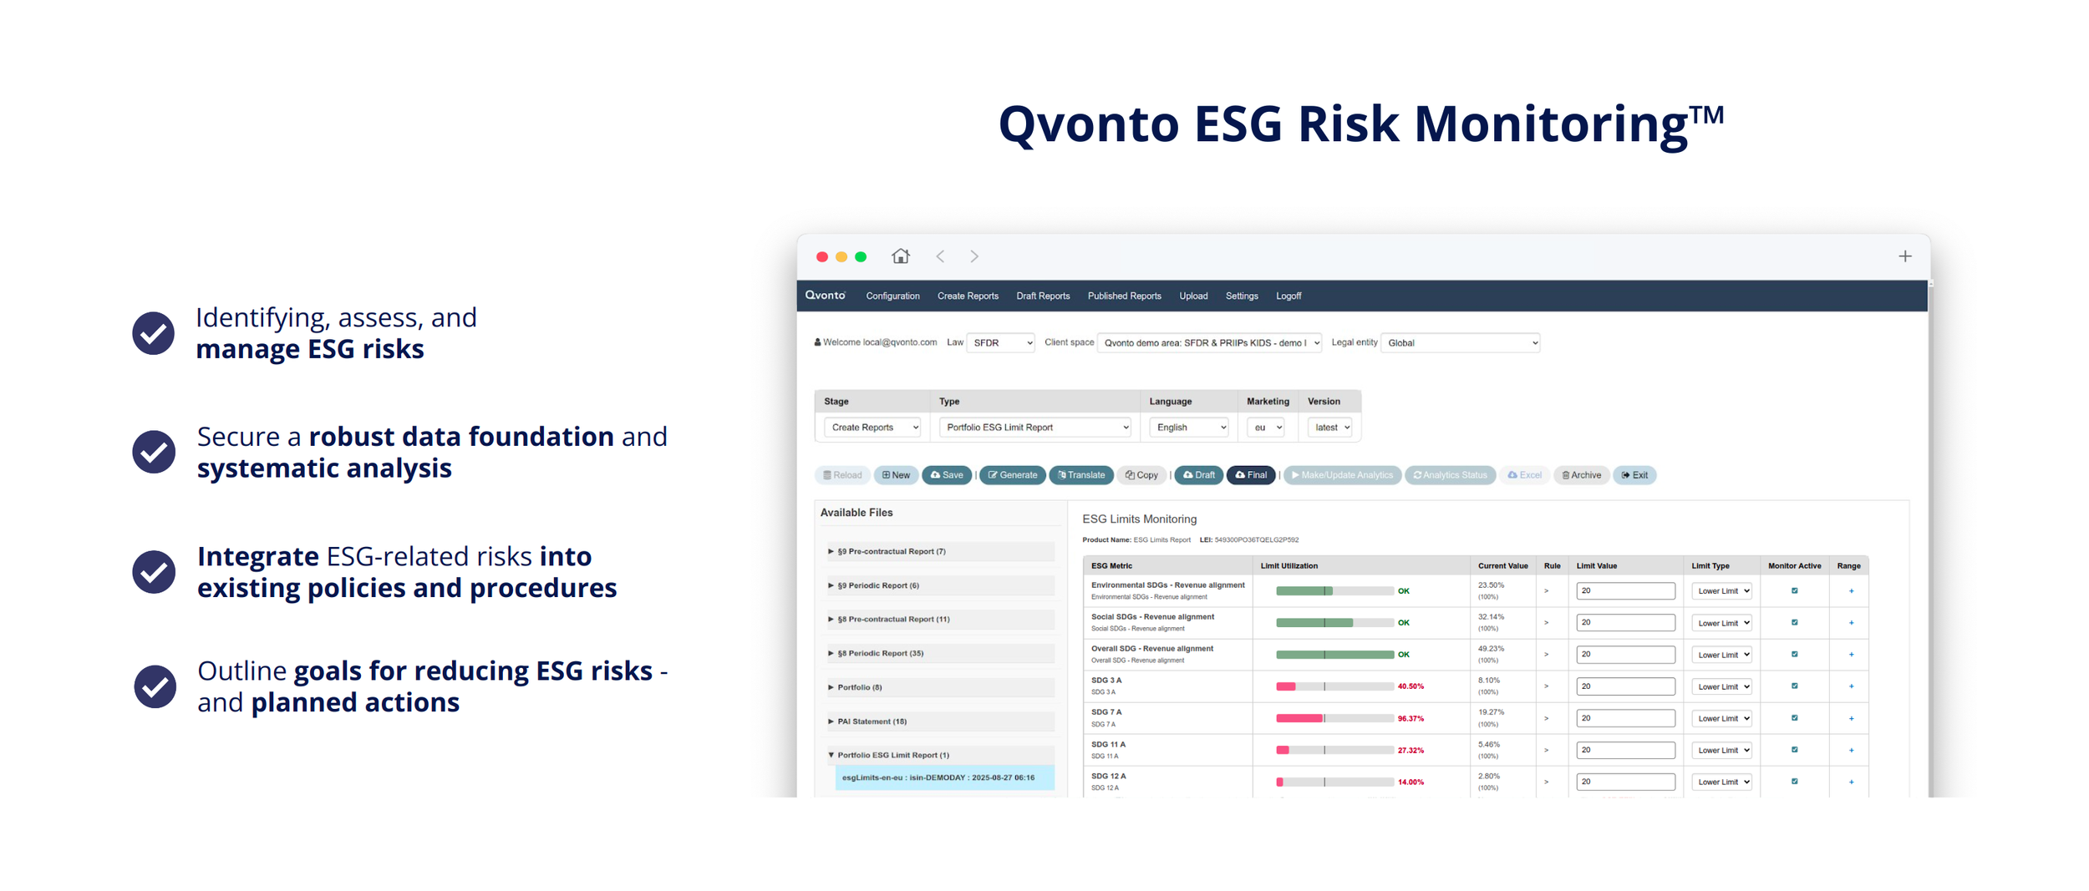Open the Language English dropdown
The width and height of the screenshot is (2089, 891).
(x=1188, y=428)
